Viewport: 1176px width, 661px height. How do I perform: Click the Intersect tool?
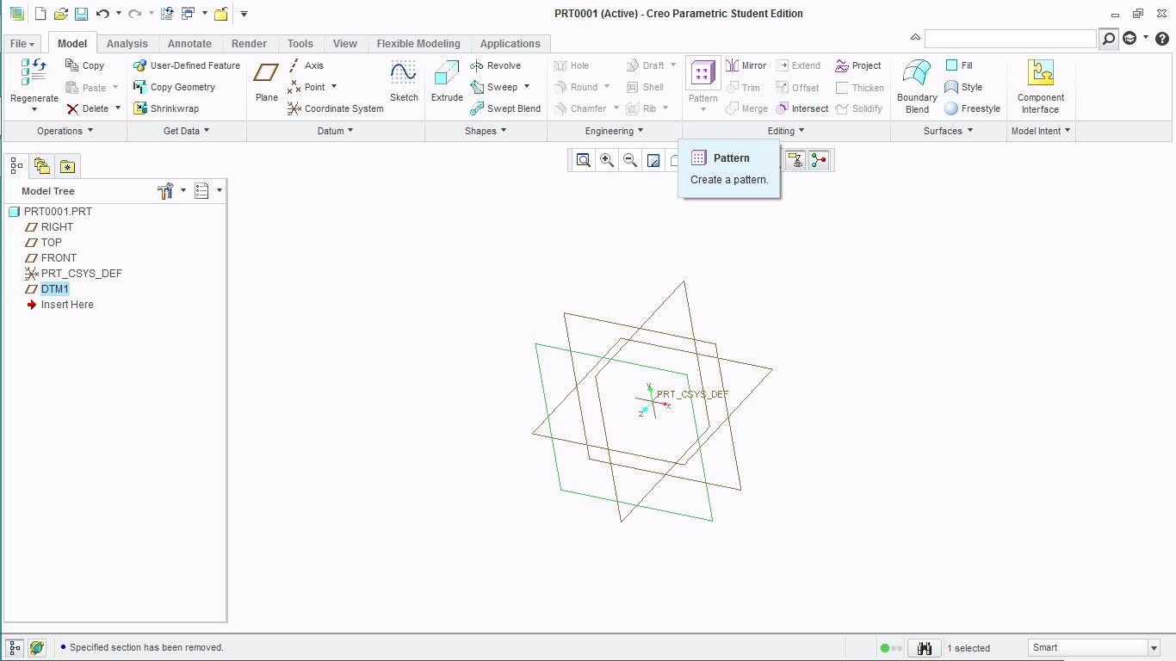(802, 108)
